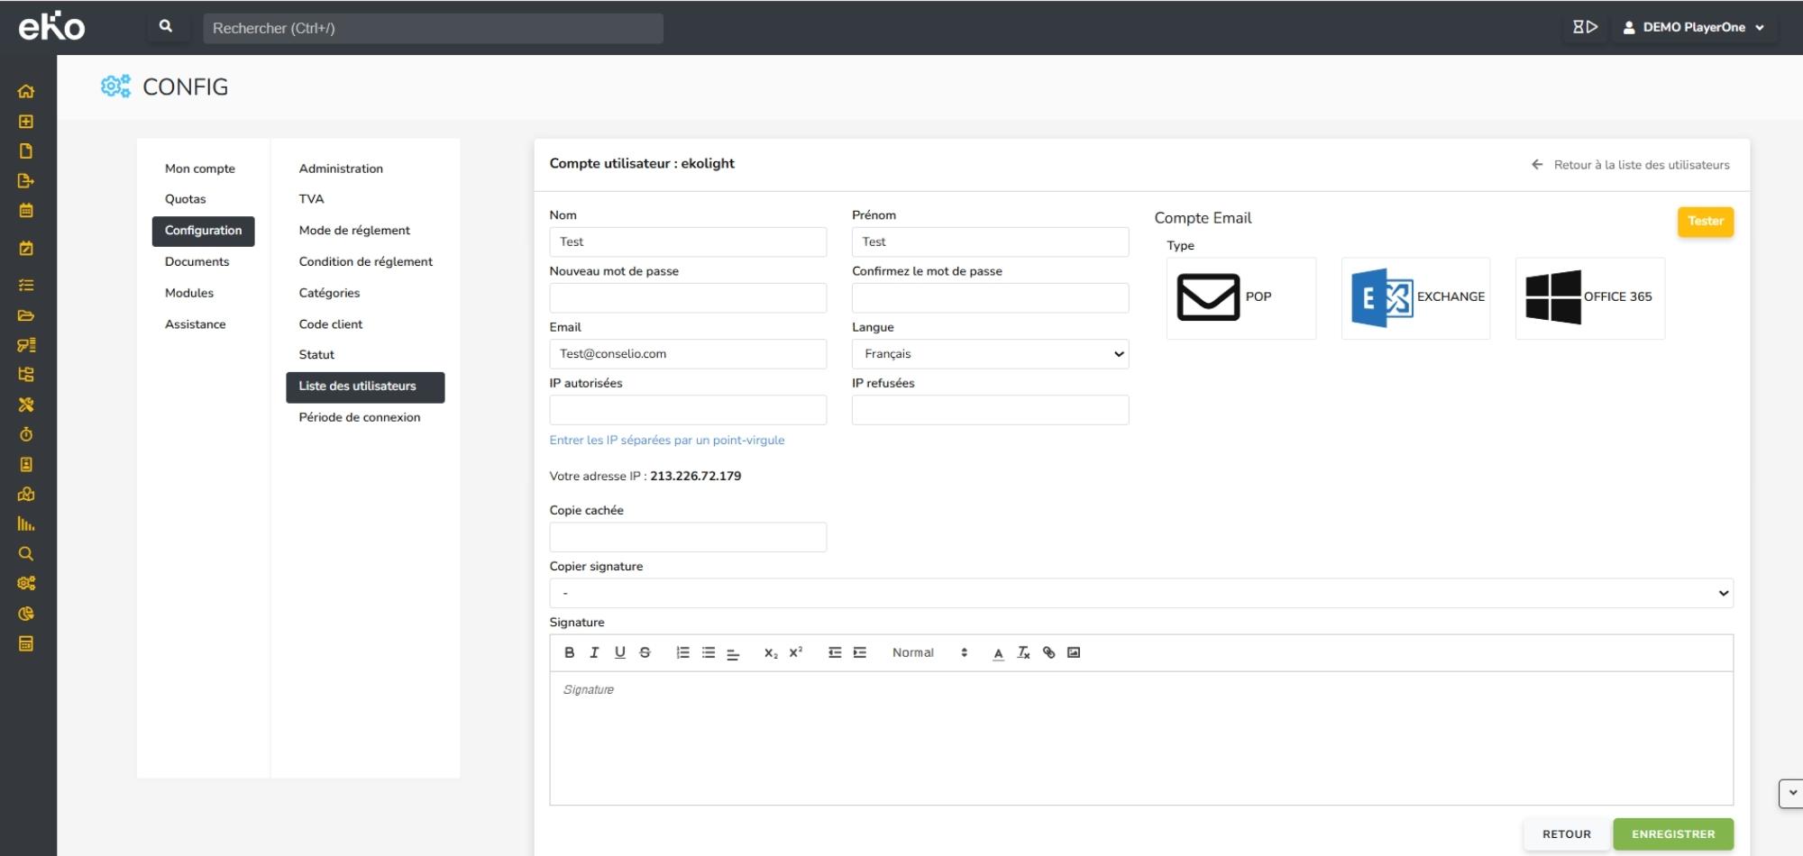Viewport: 1803px width, 856px height.
Task: Open the hierarchy tree icon in sidebar
Action: (26, 374)
